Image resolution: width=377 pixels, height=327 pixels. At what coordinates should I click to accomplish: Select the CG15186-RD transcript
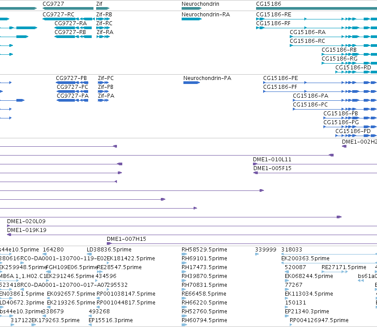click(353, 68)
